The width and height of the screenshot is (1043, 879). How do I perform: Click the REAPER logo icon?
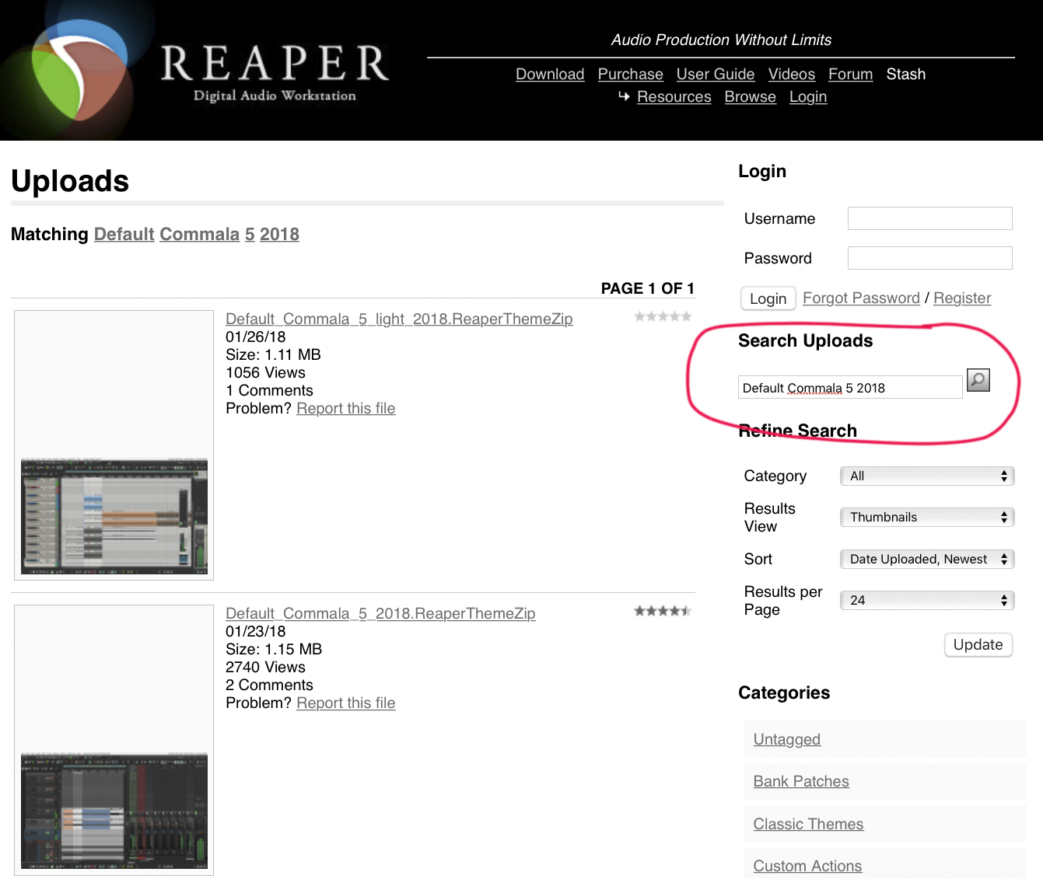(80, 72)
